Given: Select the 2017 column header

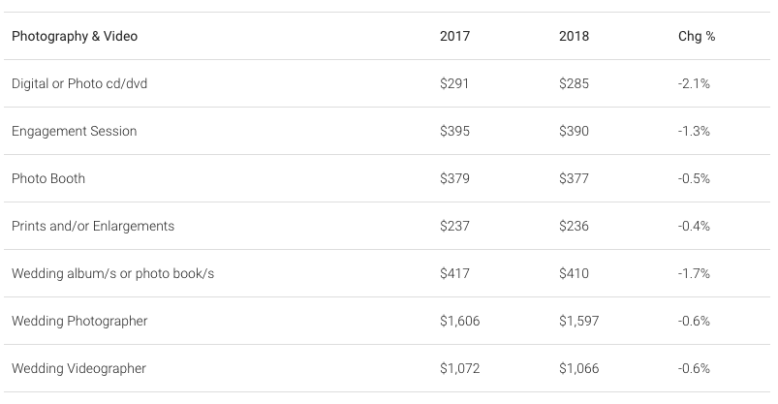Looking at the screenshot, I should pos(454,36).
